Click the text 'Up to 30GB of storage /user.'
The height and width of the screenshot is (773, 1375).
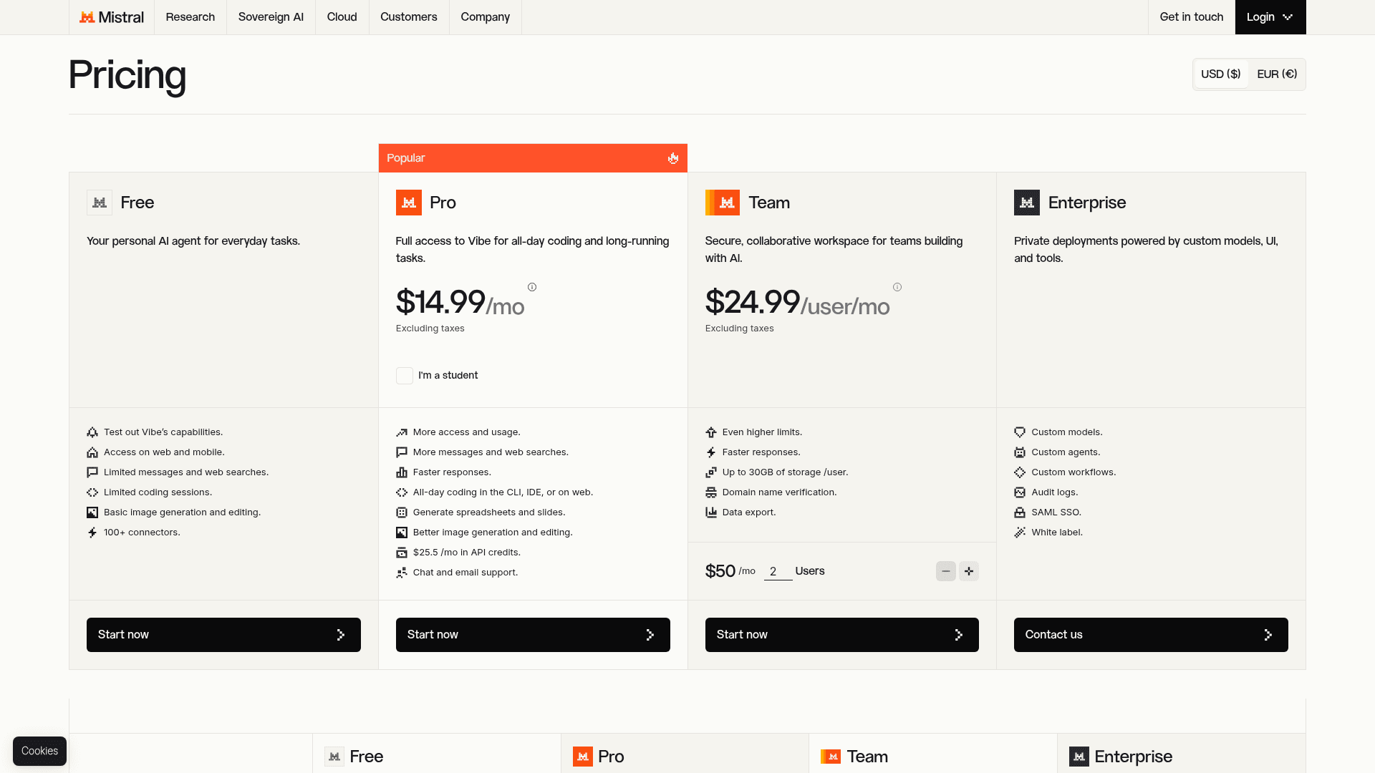786,472
